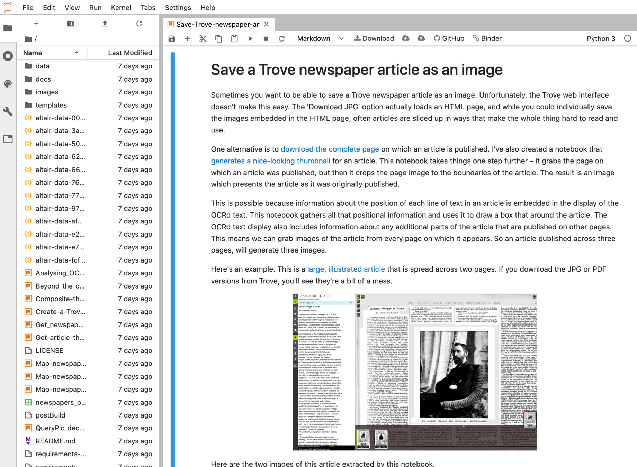
Task: Select the templates folder
Action: [x=88, y=105]
